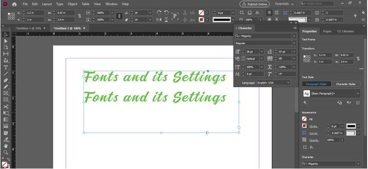This screenshot has width=368, height=169.
Task: Select reference point in Properties Transform grid
Action: (x=307, y=59)
